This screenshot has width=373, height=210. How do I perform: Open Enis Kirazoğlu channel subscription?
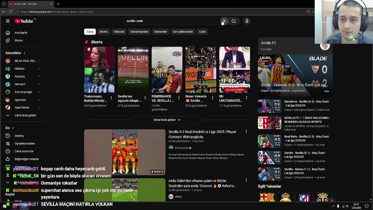22,92
